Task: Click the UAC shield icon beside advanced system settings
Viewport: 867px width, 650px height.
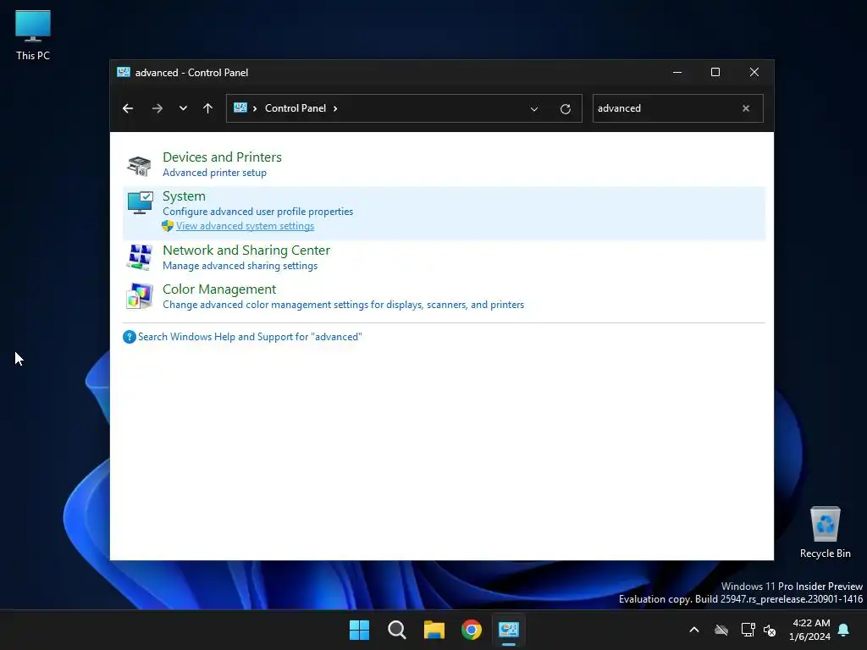Action: [x=168, y=226]
